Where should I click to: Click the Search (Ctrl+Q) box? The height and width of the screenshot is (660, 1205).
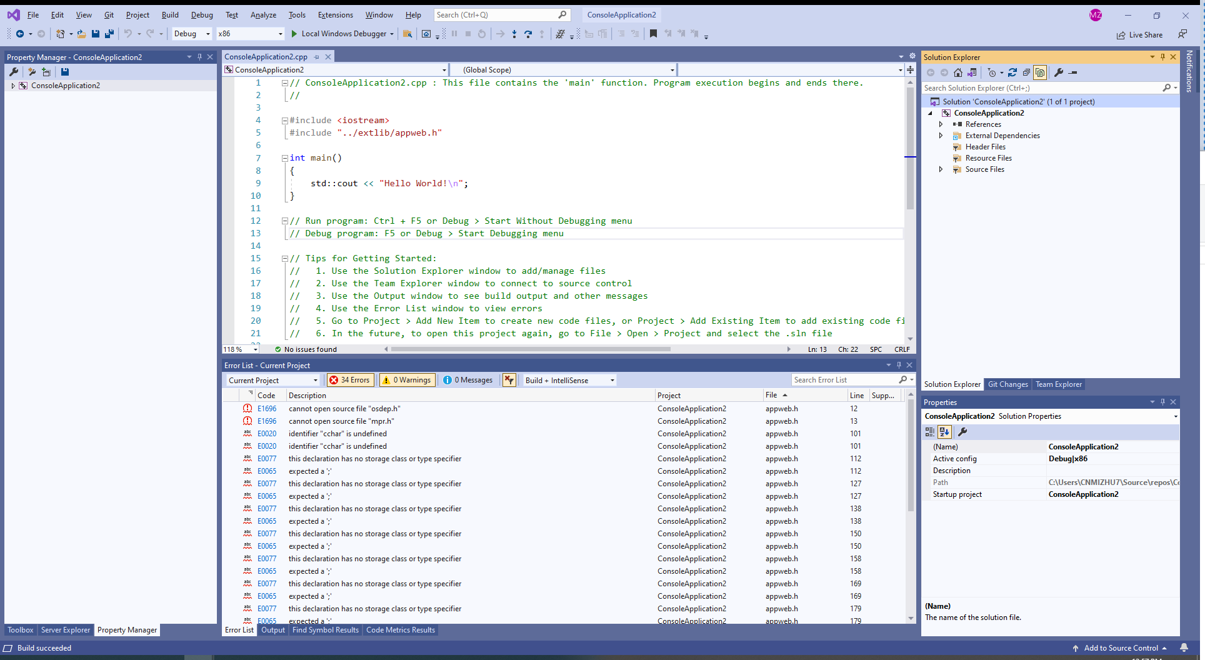tap(501, 15)
